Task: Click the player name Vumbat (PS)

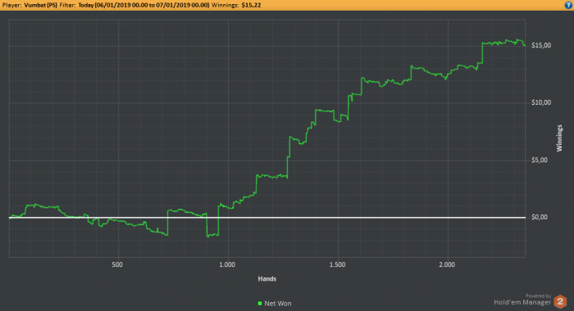Action: click(41, 5)
